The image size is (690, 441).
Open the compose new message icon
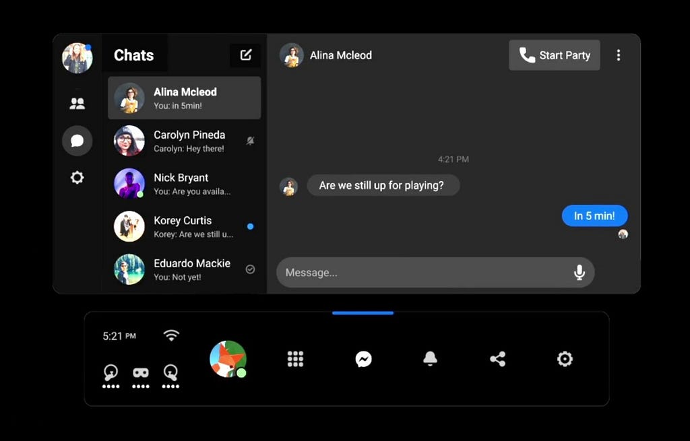[x=245, y=55]
